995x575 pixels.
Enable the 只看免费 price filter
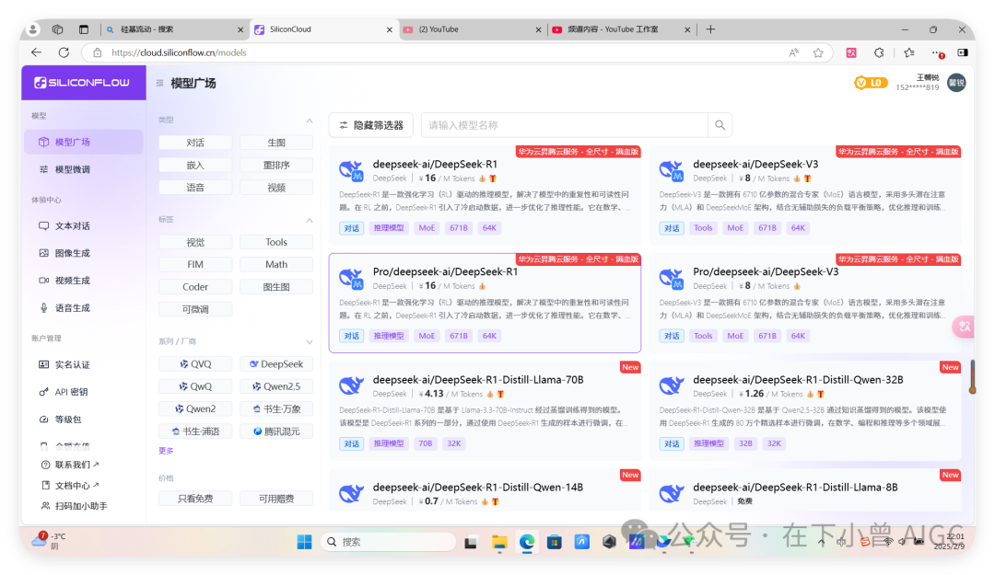[x=195, y=499]
